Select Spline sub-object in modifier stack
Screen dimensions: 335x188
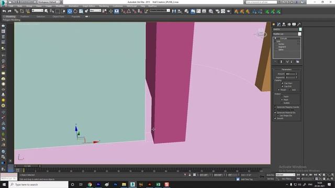[x=281, y=50]
